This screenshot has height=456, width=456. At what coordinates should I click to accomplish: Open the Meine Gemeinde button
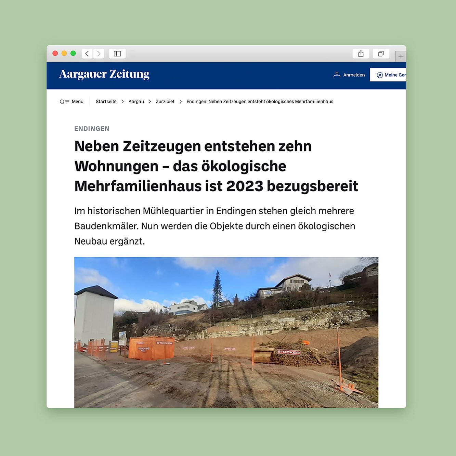pos(390,75)
